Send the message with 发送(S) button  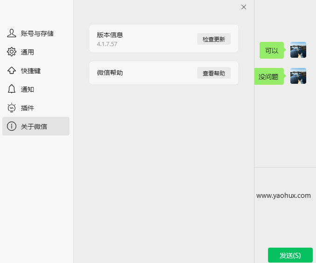click(x=290, y=255)
